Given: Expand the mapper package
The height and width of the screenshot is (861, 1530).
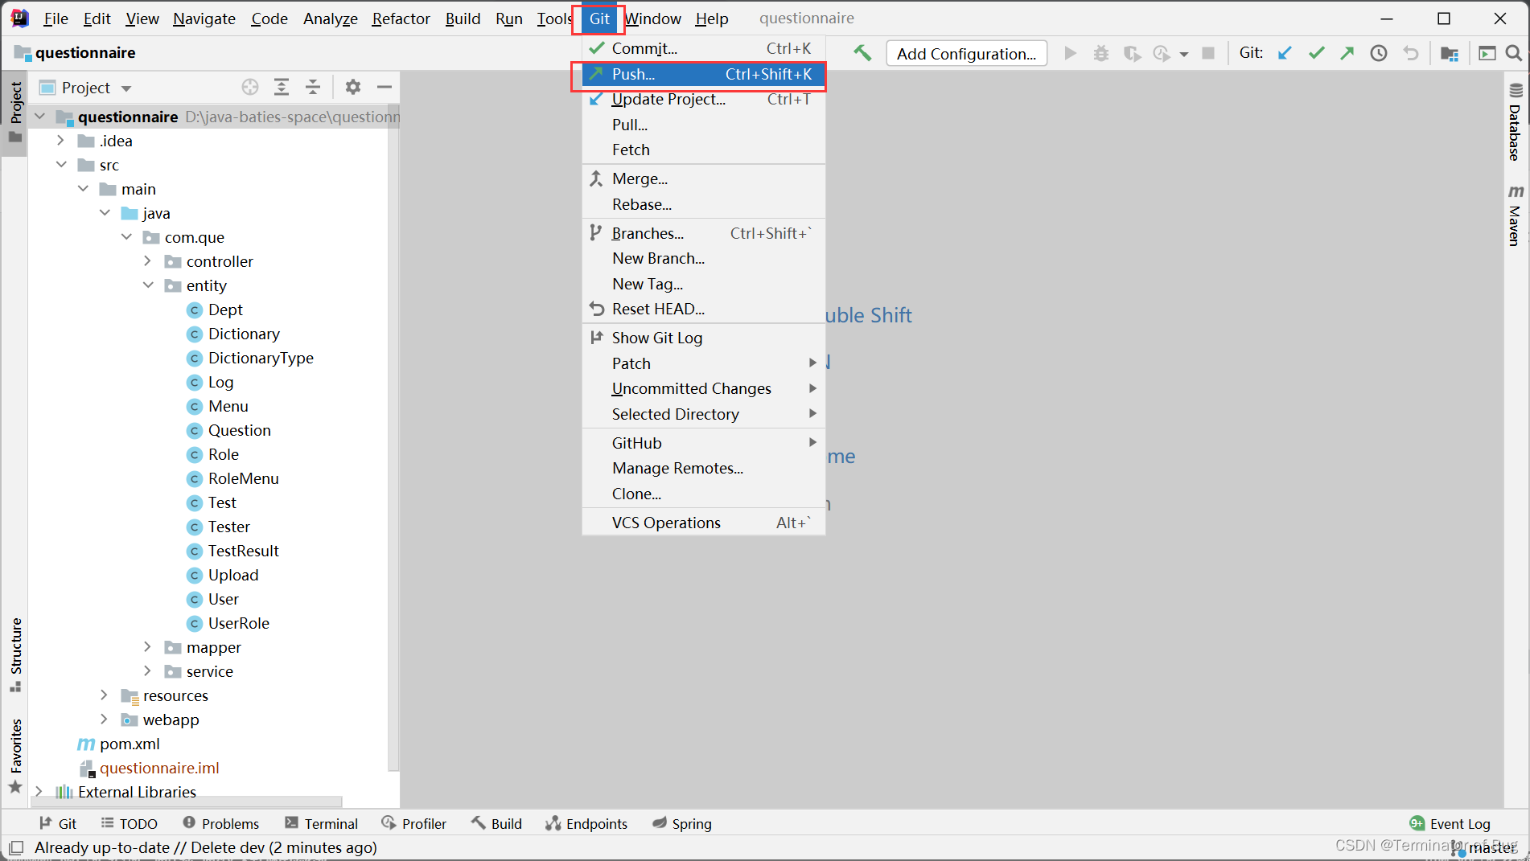Looking at the screenshot, I should tap(148, 647).
